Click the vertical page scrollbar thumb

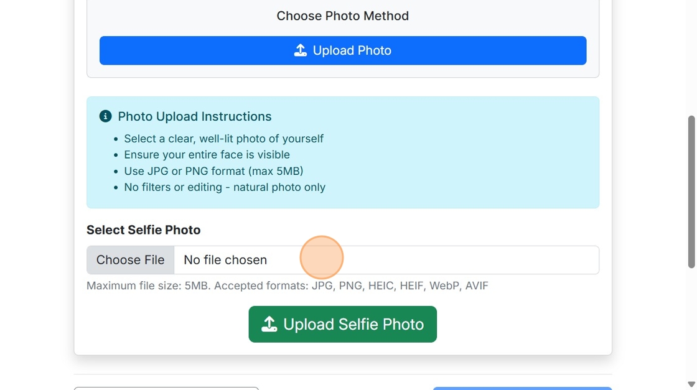click(x=691, y=192)
